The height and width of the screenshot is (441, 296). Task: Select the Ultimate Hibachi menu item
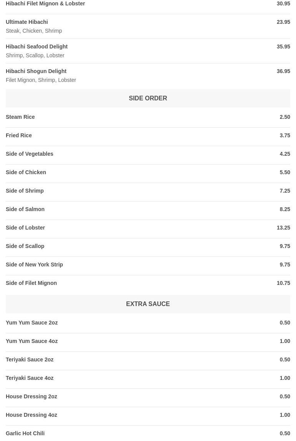point(27,22)
